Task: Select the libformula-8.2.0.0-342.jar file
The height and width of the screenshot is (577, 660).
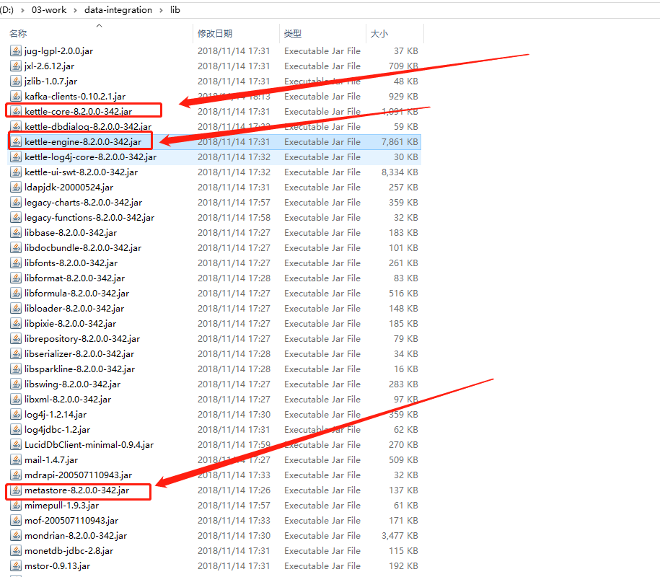Action: tap(76, 294)
